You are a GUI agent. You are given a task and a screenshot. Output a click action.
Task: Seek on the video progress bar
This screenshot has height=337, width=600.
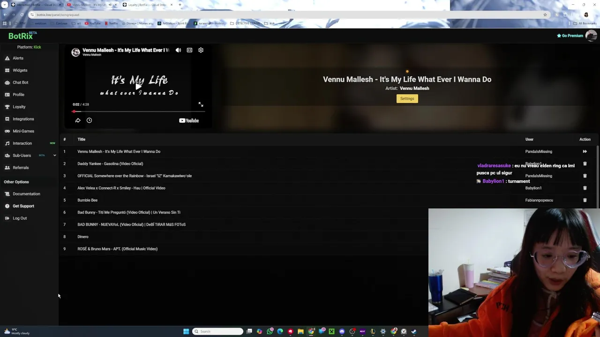[138, 111]
